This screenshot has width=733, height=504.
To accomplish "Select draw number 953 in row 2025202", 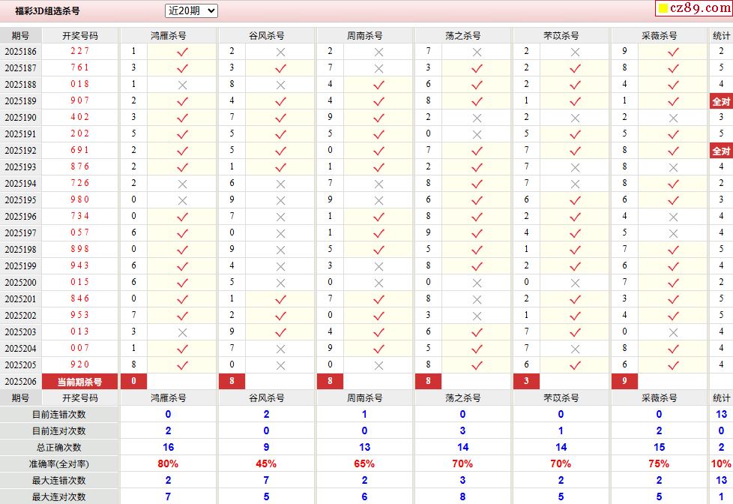I will pos(80,315).
